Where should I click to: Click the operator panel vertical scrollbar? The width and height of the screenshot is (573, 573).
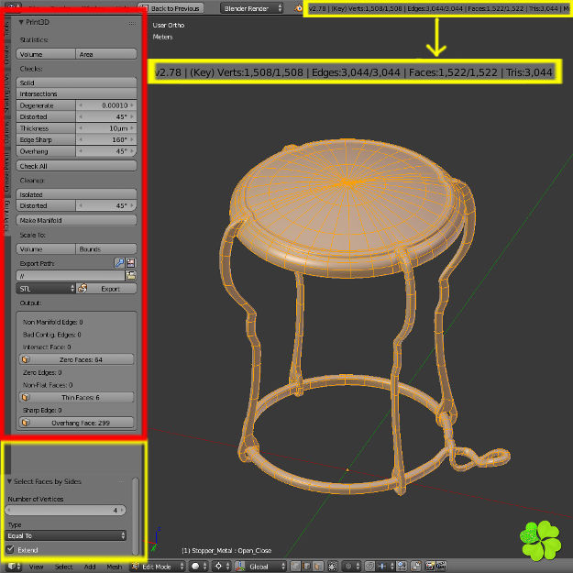point(135,514)
